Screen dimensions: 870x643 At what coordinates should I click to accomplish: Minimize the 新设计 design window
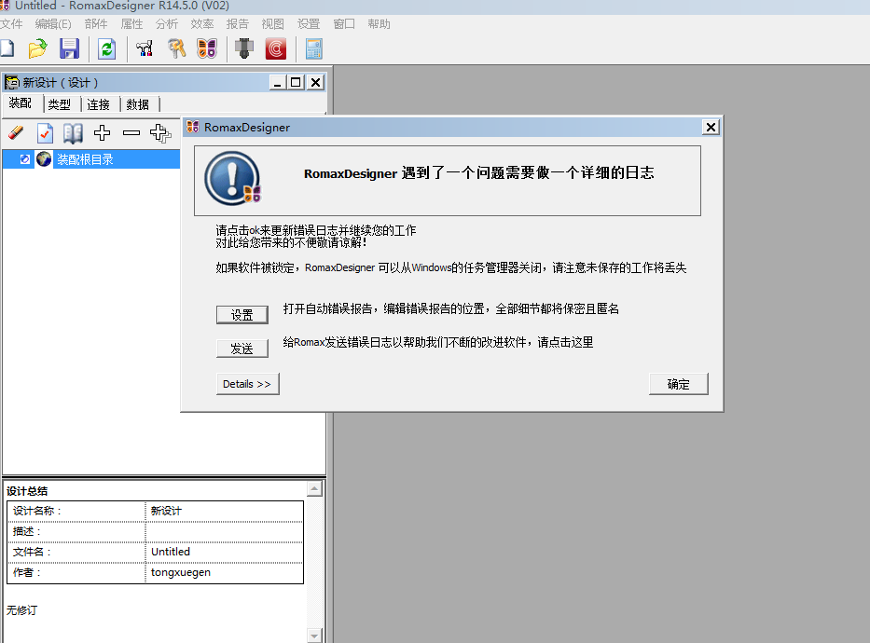[x=278, y=83]
